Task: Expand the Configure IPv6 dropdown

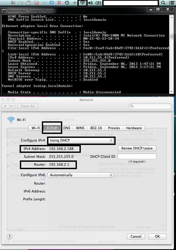Action: [80, 175]
